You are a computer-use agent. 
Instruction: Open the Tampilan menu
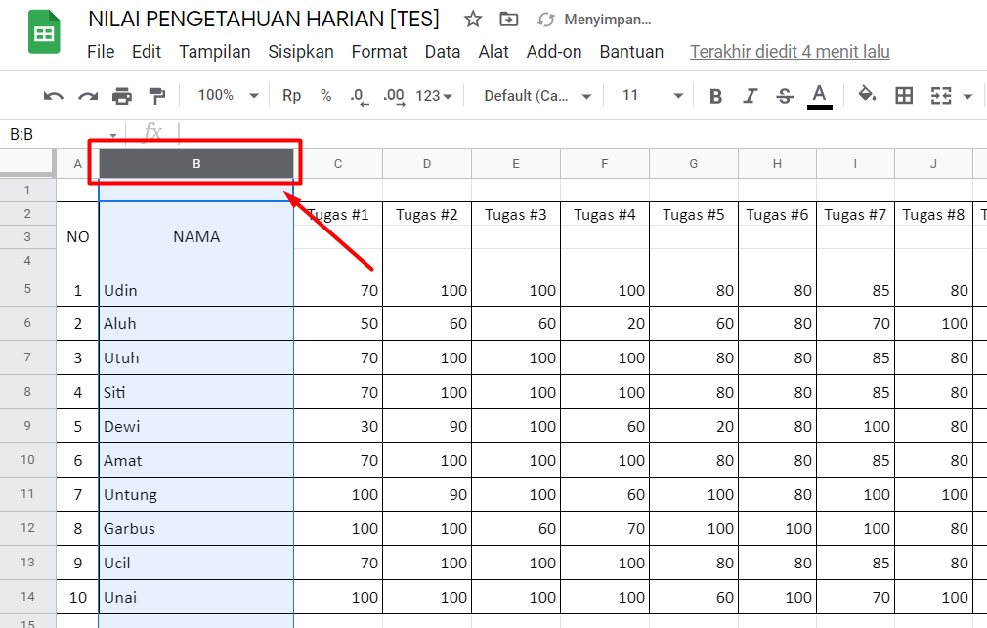tap(215, 52)
